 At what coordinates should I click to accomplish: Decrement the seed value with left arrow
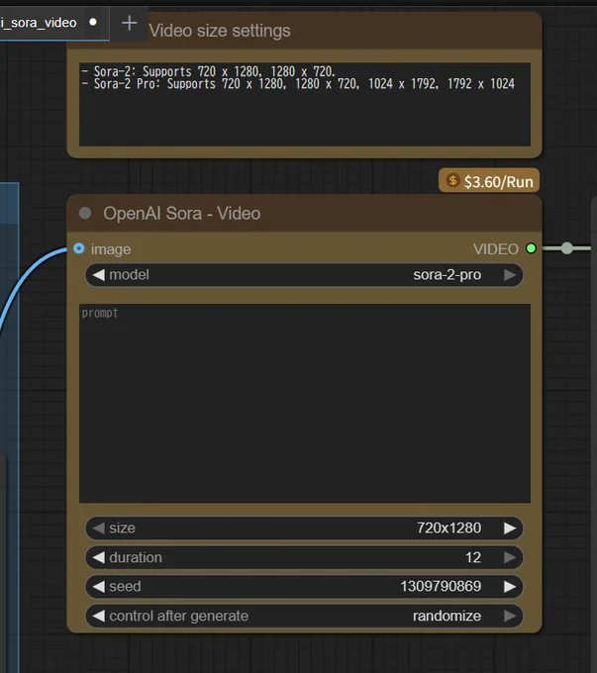coord(99,586)
